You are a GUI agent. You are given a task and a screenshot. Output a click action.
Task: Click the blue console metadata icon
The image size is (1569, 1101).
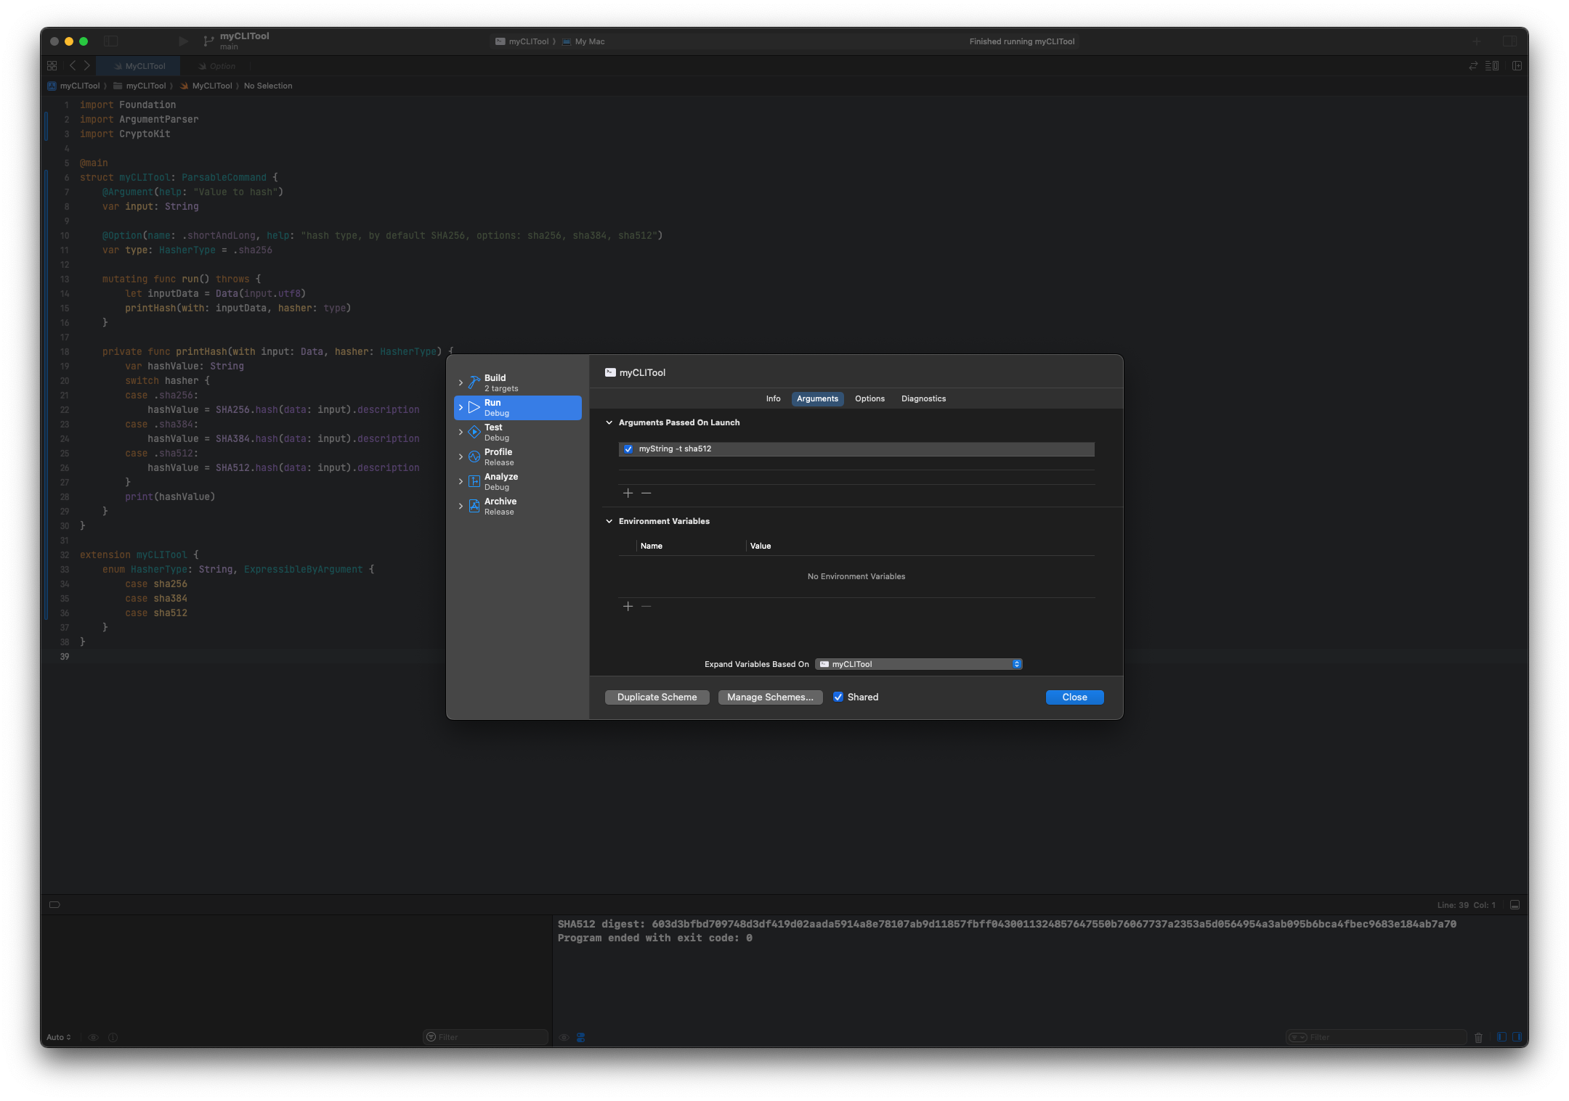[x=581, y=1037]
